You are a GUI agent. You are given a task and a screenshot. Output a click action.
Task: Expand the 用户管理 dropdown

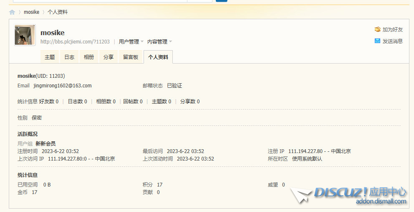tap(131, 42)
